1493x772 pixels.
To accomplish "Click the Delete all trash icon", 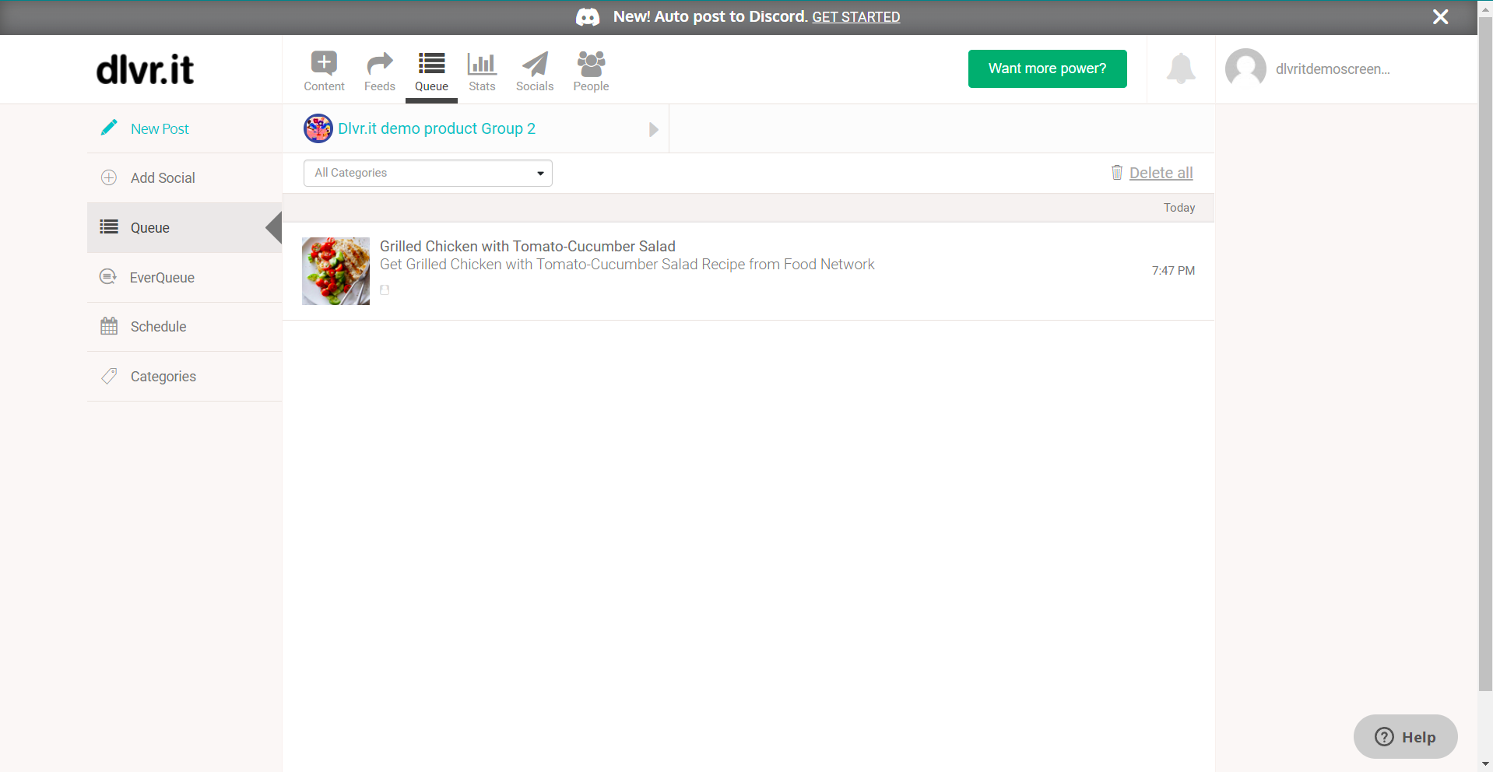I will [x=1117, y=172].
